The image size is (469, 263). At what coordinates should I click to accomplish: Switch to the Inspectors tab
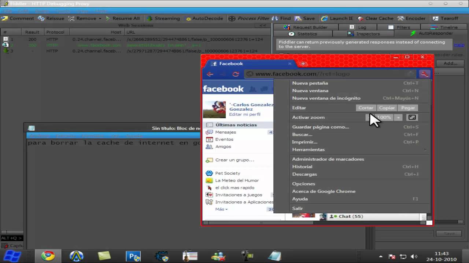point(363,34)
